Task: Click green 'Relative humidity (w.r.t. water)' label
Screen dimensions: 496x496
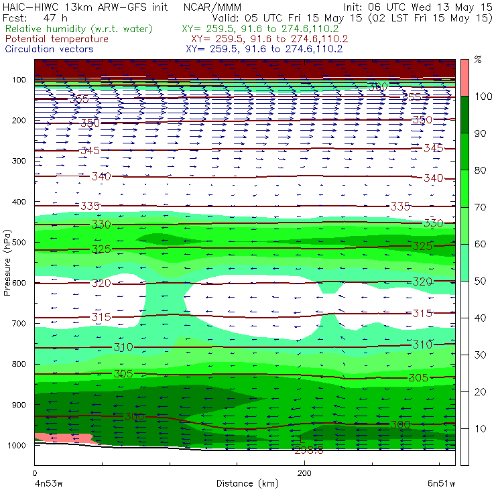Action: pyautogui.click(x=79, y=29)
